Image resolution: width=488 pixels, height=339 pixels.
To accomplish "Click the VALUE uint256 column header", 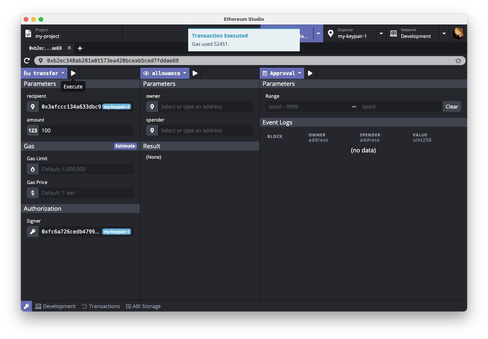I will coord(422,138).
